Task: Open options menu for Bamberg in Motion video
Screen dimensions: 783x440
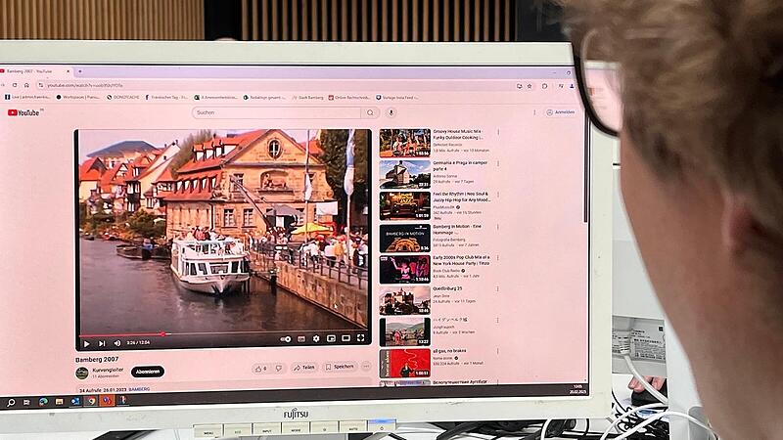Action: pyautogui.click(x=498, y=227)
